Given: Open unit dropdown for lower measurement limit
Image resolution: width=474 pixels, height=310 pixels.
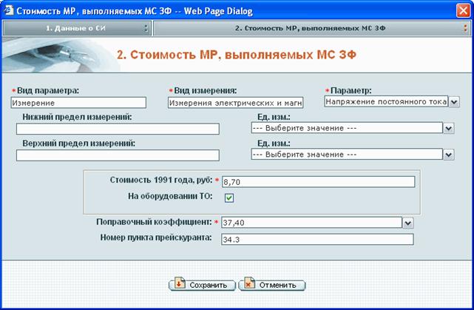Looking at the screenshot, I should click(449, 128).
